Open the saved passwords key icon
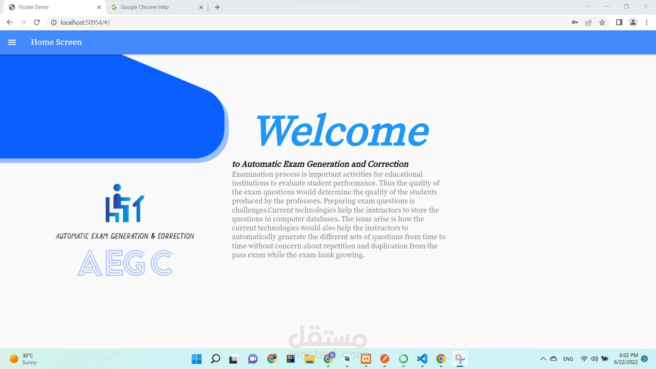The image size is (656, 369). coord(575,22)
